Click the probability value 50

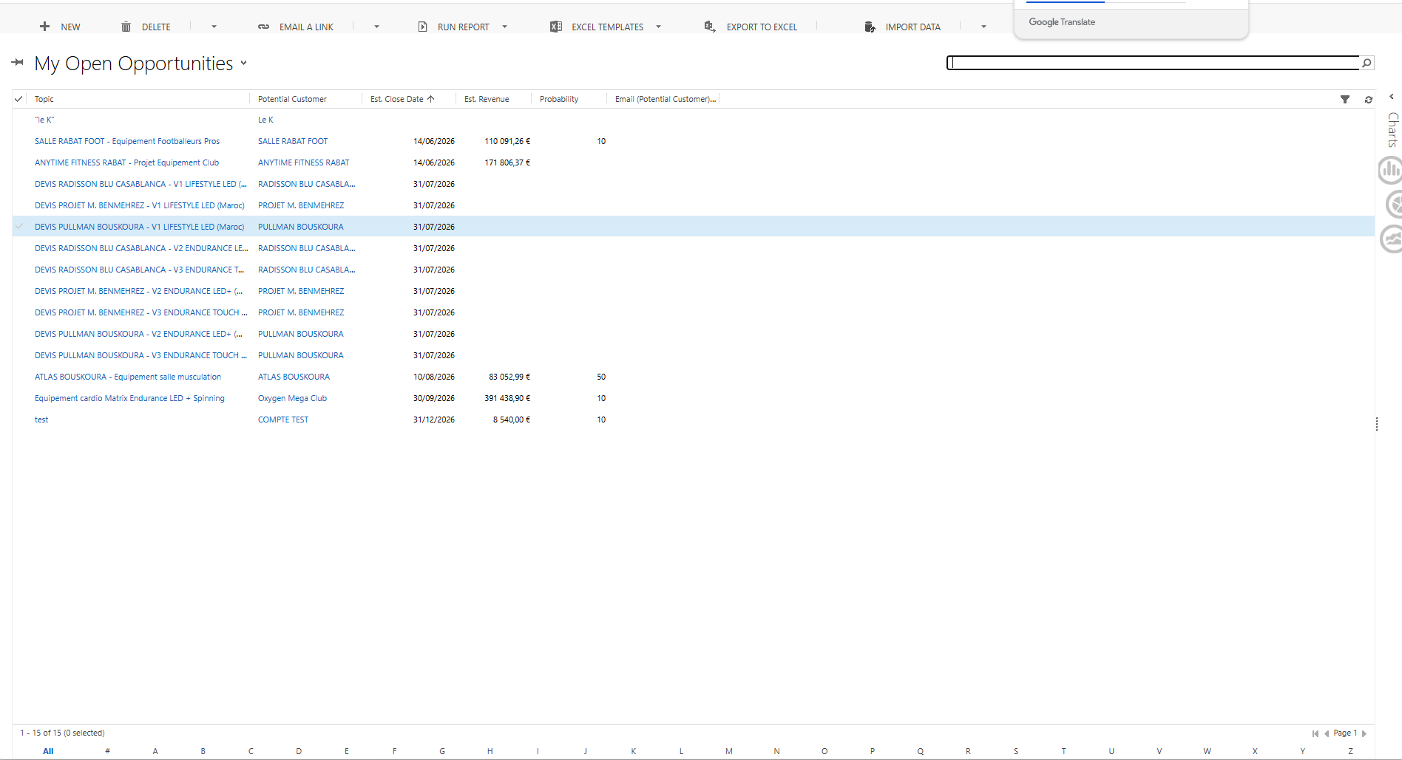point(601,377)
